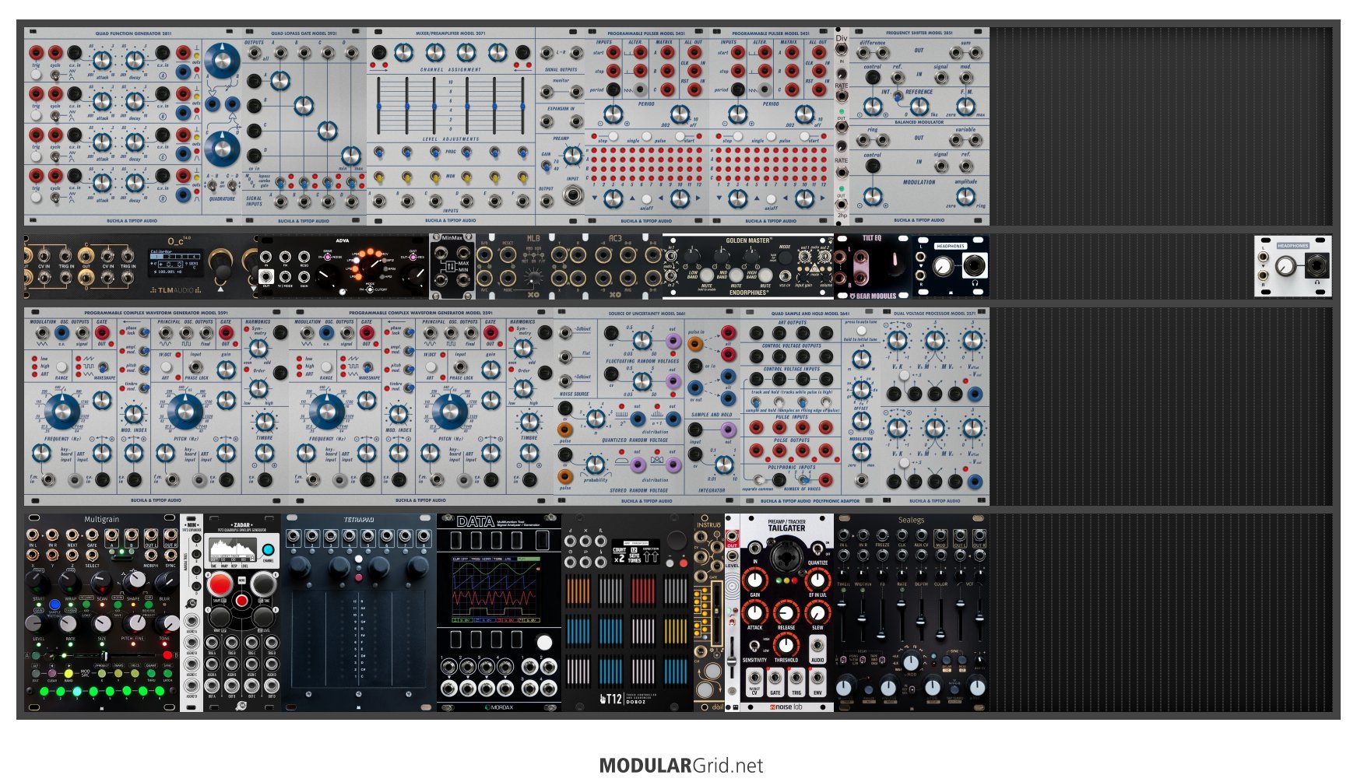Toggle the INT reference switch on Frequency Shifter

coord(898,97)
